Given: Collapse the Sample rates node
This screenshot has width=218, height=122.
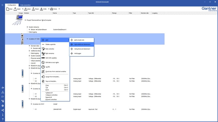Looking at the screenshot, I should point(29,46).
